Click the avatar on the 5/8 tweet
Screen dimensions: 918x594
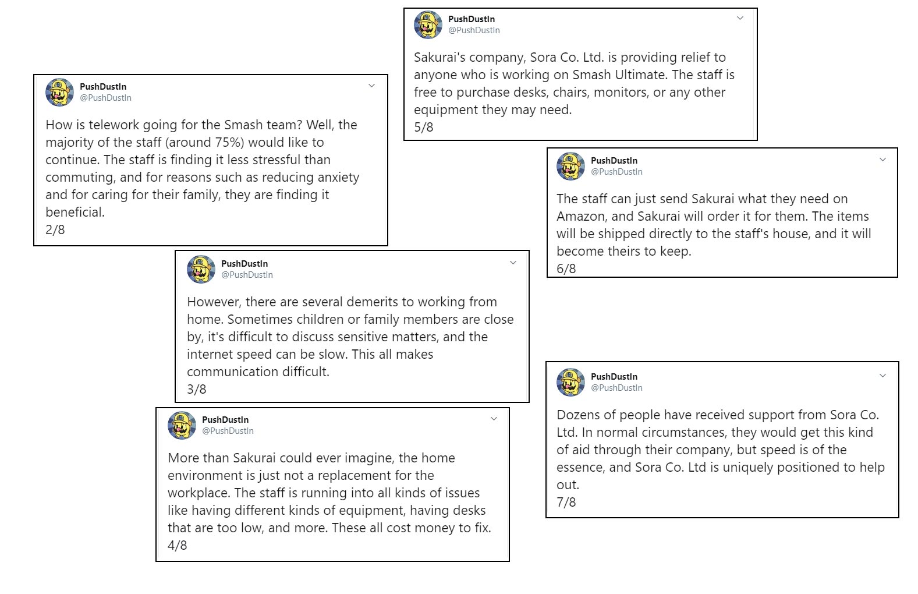pyautogui.click(x=428, y=24)
